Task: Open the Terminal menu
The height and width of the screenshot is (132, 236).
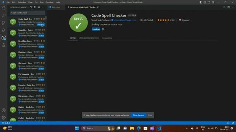Action: click(x=49, y=2)
